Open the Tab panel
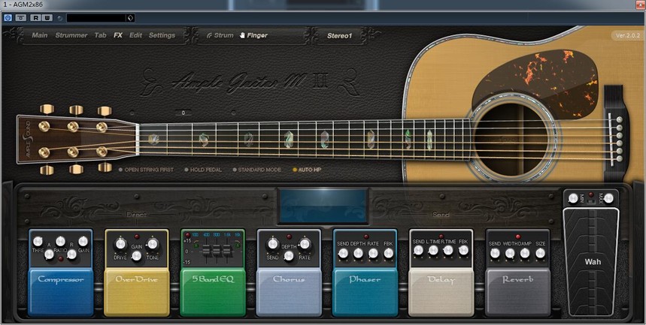Screen dimensions: 646x325 coord(100,35)
